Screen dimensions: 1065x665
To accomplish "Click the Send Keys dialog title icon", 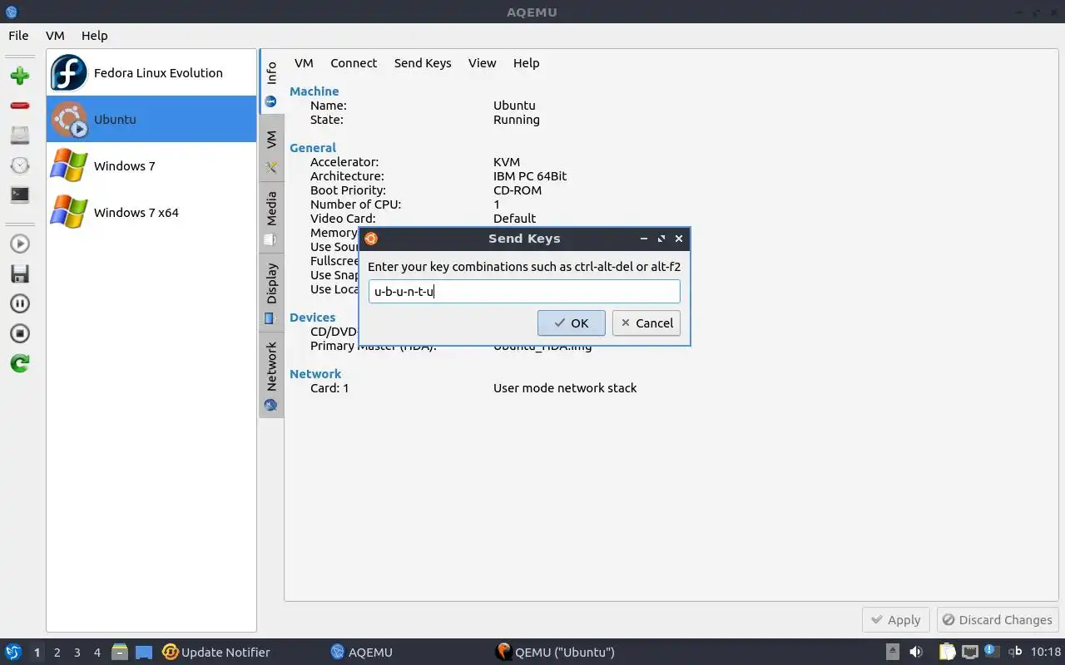I will [371, 239].
